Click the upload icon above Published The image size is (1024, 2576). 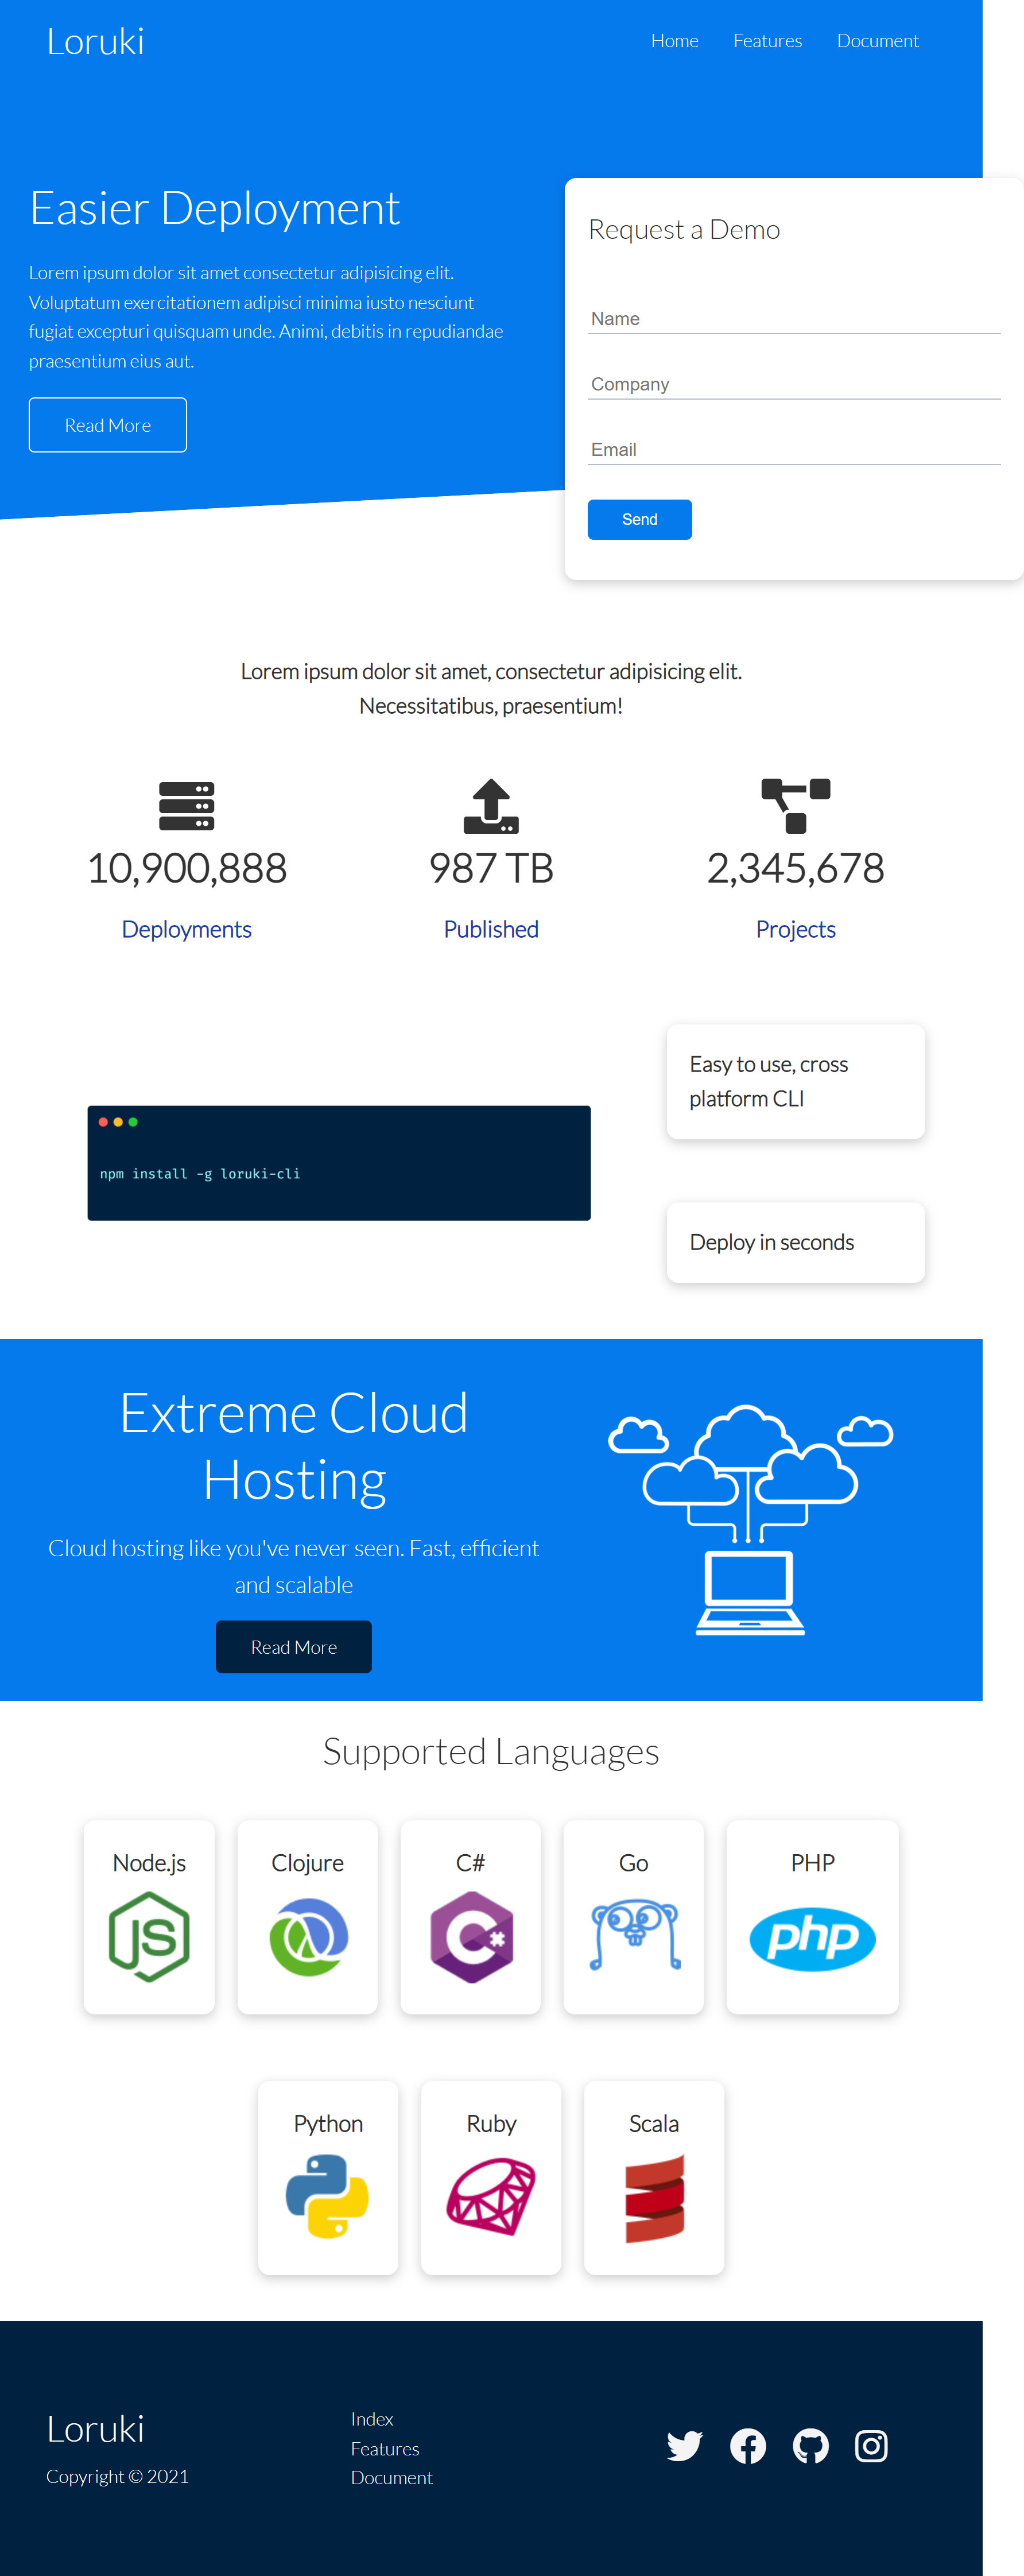pos(491,806)
